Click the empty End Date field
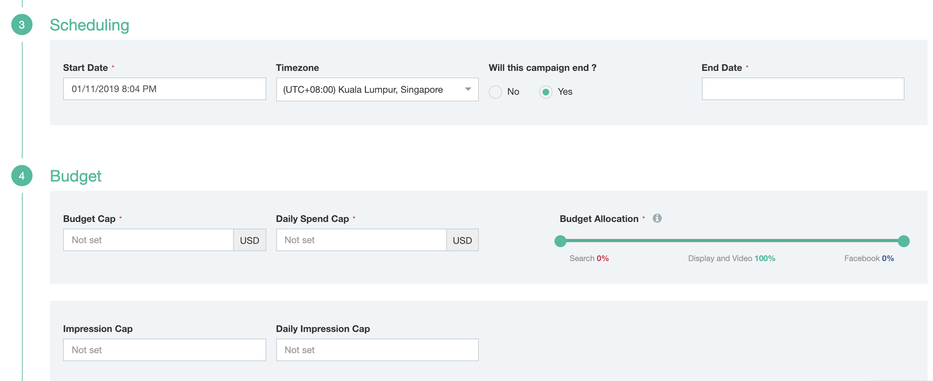This screenshot has height=381, width=933. 802,89
